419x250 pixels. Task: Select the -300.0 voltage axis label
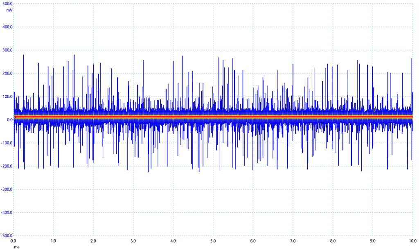click(x=7, y=189)
